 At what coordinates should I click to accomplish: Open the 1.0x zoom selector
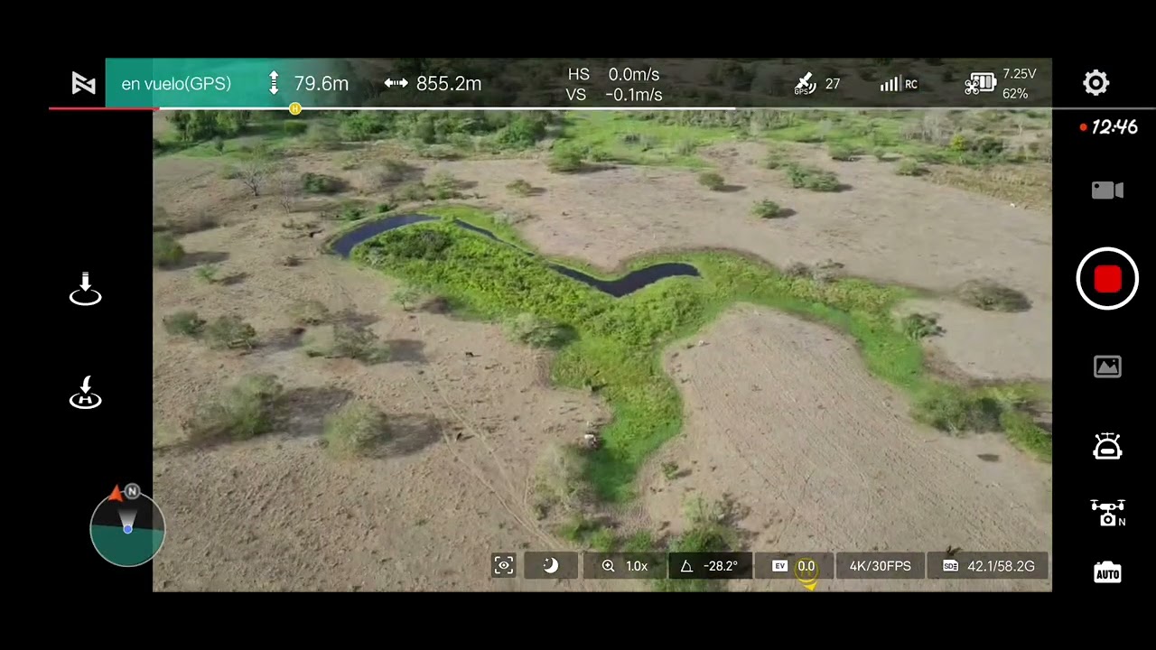[626, 566]
